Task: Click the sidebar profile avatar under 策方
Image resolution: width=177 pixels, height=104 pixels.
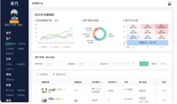Action: point(14,13)
